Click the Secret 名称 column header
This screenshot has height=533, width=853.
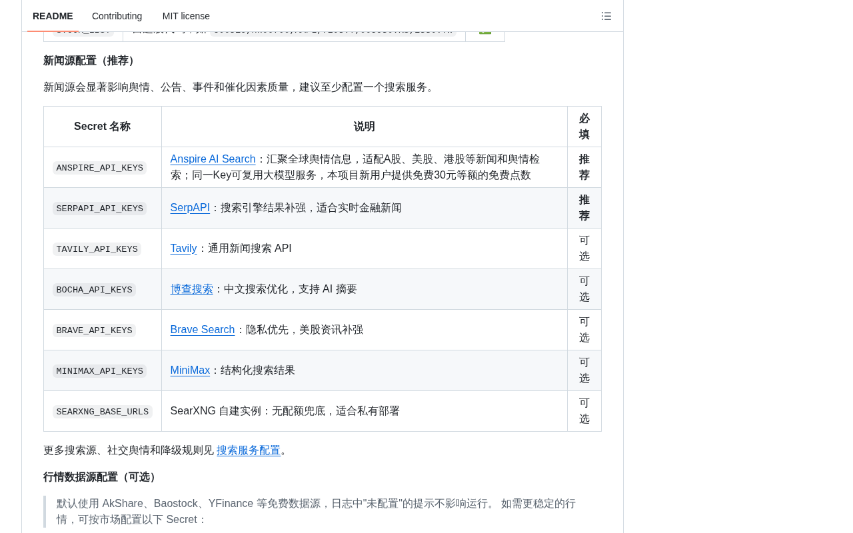(103, 127)
